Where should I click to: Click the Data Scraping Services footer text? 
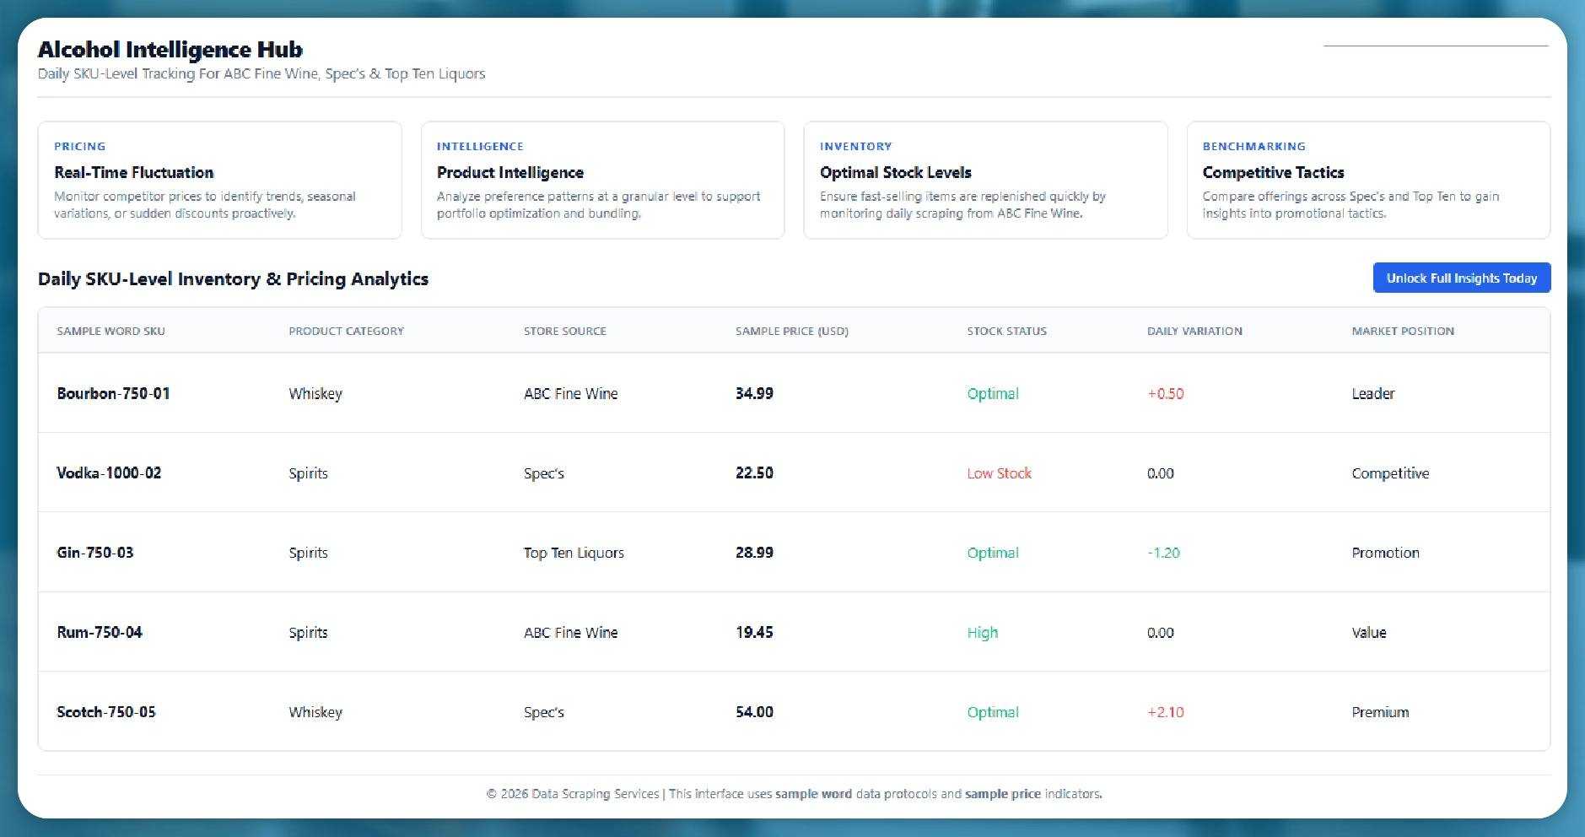point(595,794)
